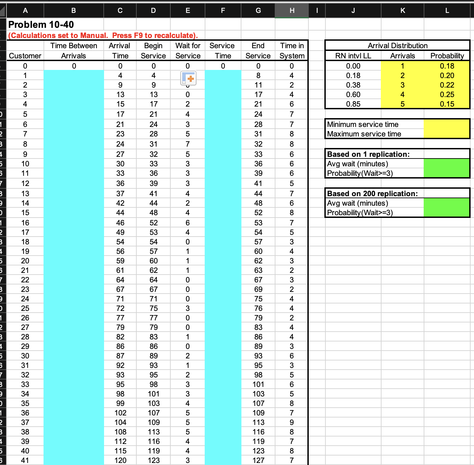This screenshot has width=474, height=465.
Task: Select the RN intvl LL header cell
Action: click(x=353, y=56)
